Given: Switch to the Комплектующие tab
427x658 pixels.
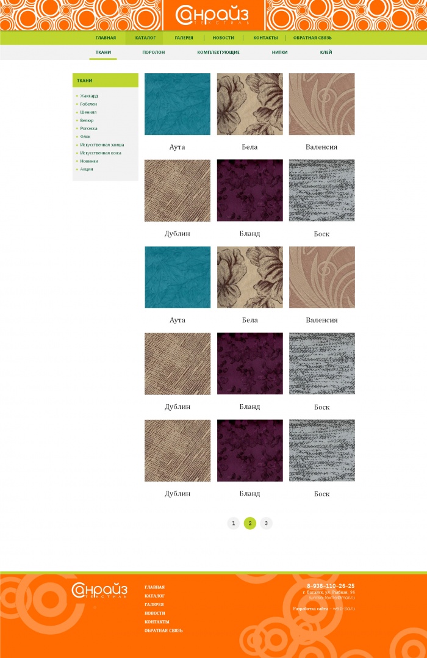Looking at the screenshot, I should pos(218,52).
